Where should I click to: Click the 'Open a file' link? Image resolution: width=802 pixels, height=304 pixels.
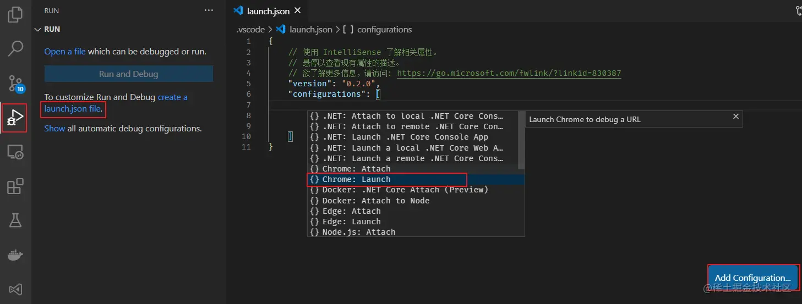65,52
